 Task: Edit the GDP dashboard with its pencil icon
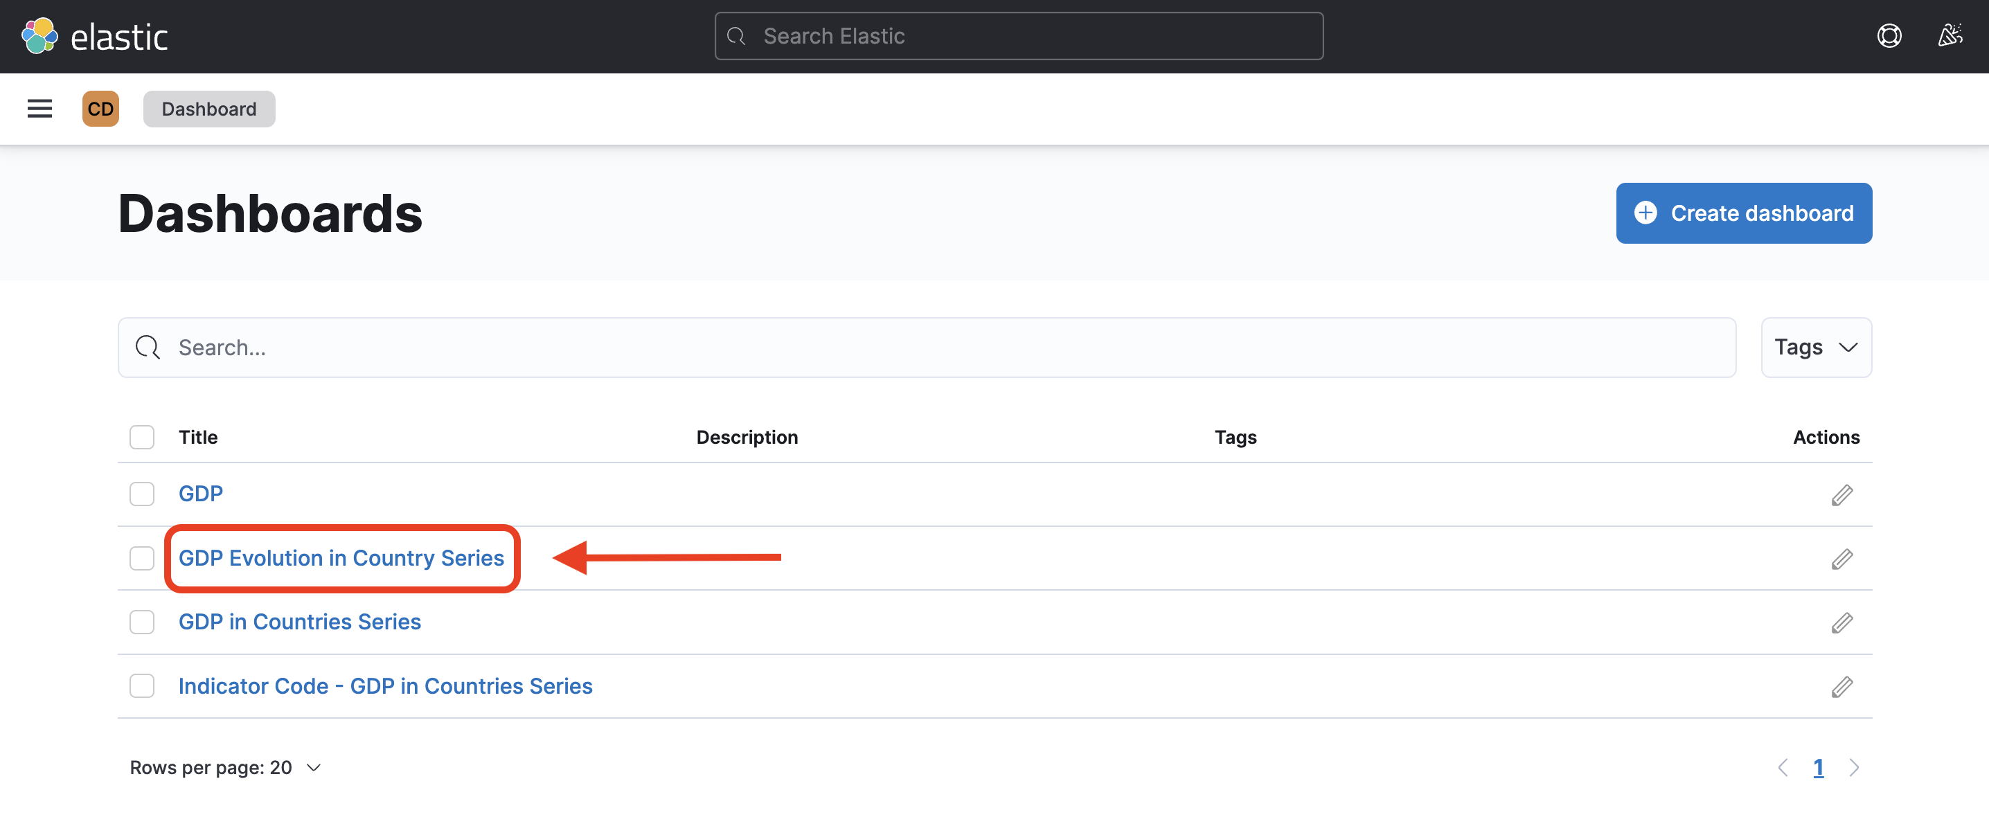pos(1841,495)
